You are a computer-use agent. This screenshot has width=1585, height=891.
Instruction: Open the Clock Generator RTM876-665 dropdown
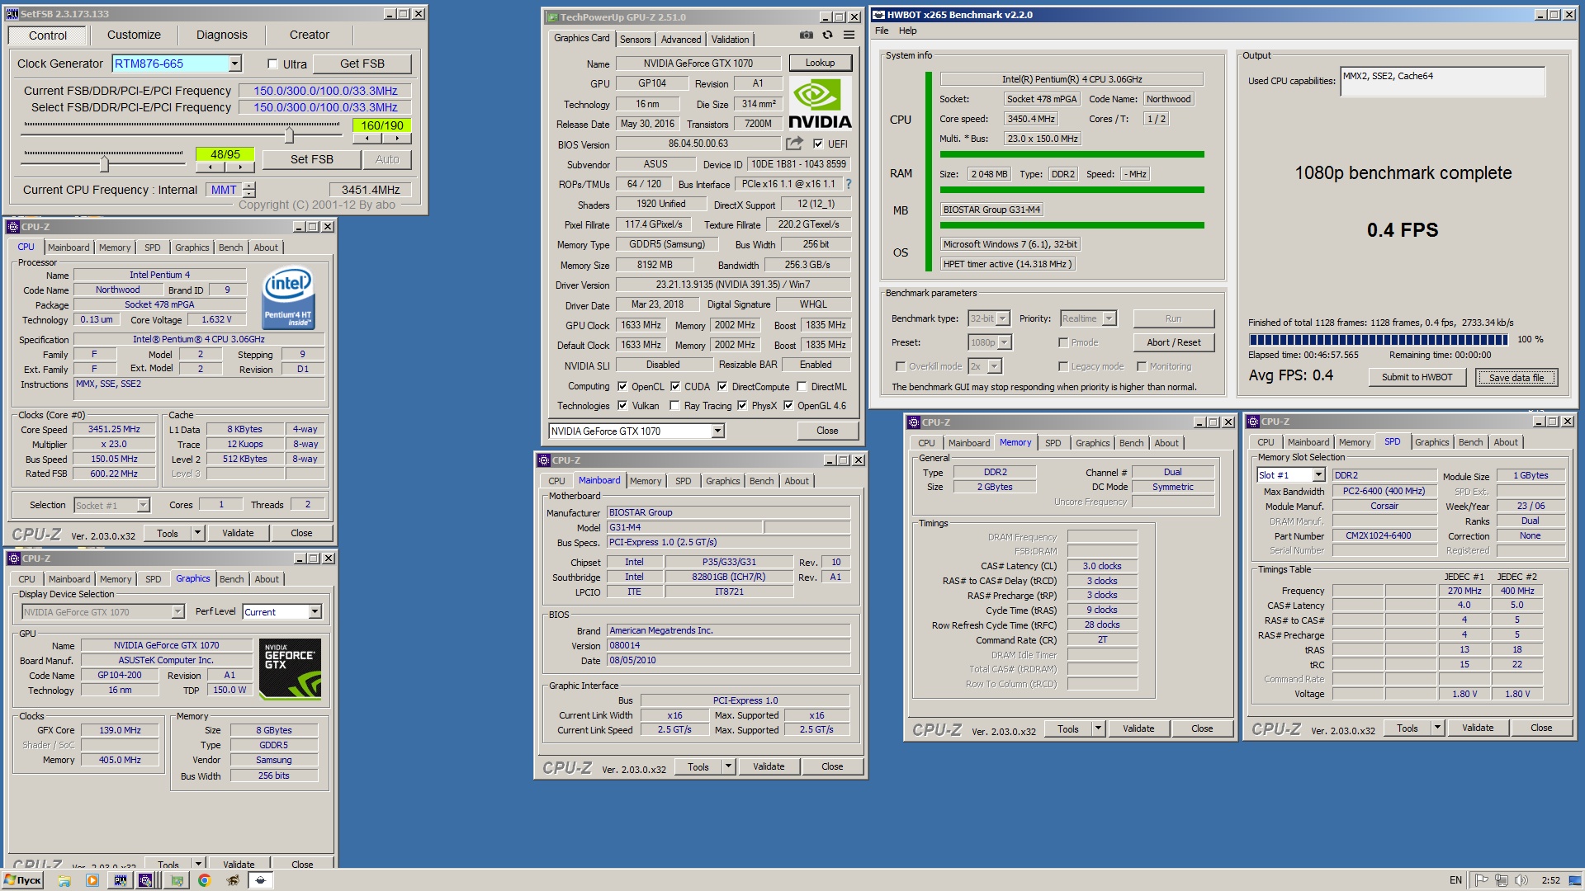pos(235,64)
